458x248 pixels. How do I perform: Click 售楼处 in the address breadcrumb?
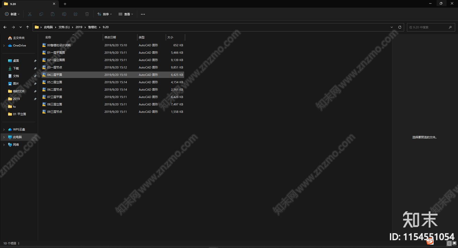click(x=92, y=27)
